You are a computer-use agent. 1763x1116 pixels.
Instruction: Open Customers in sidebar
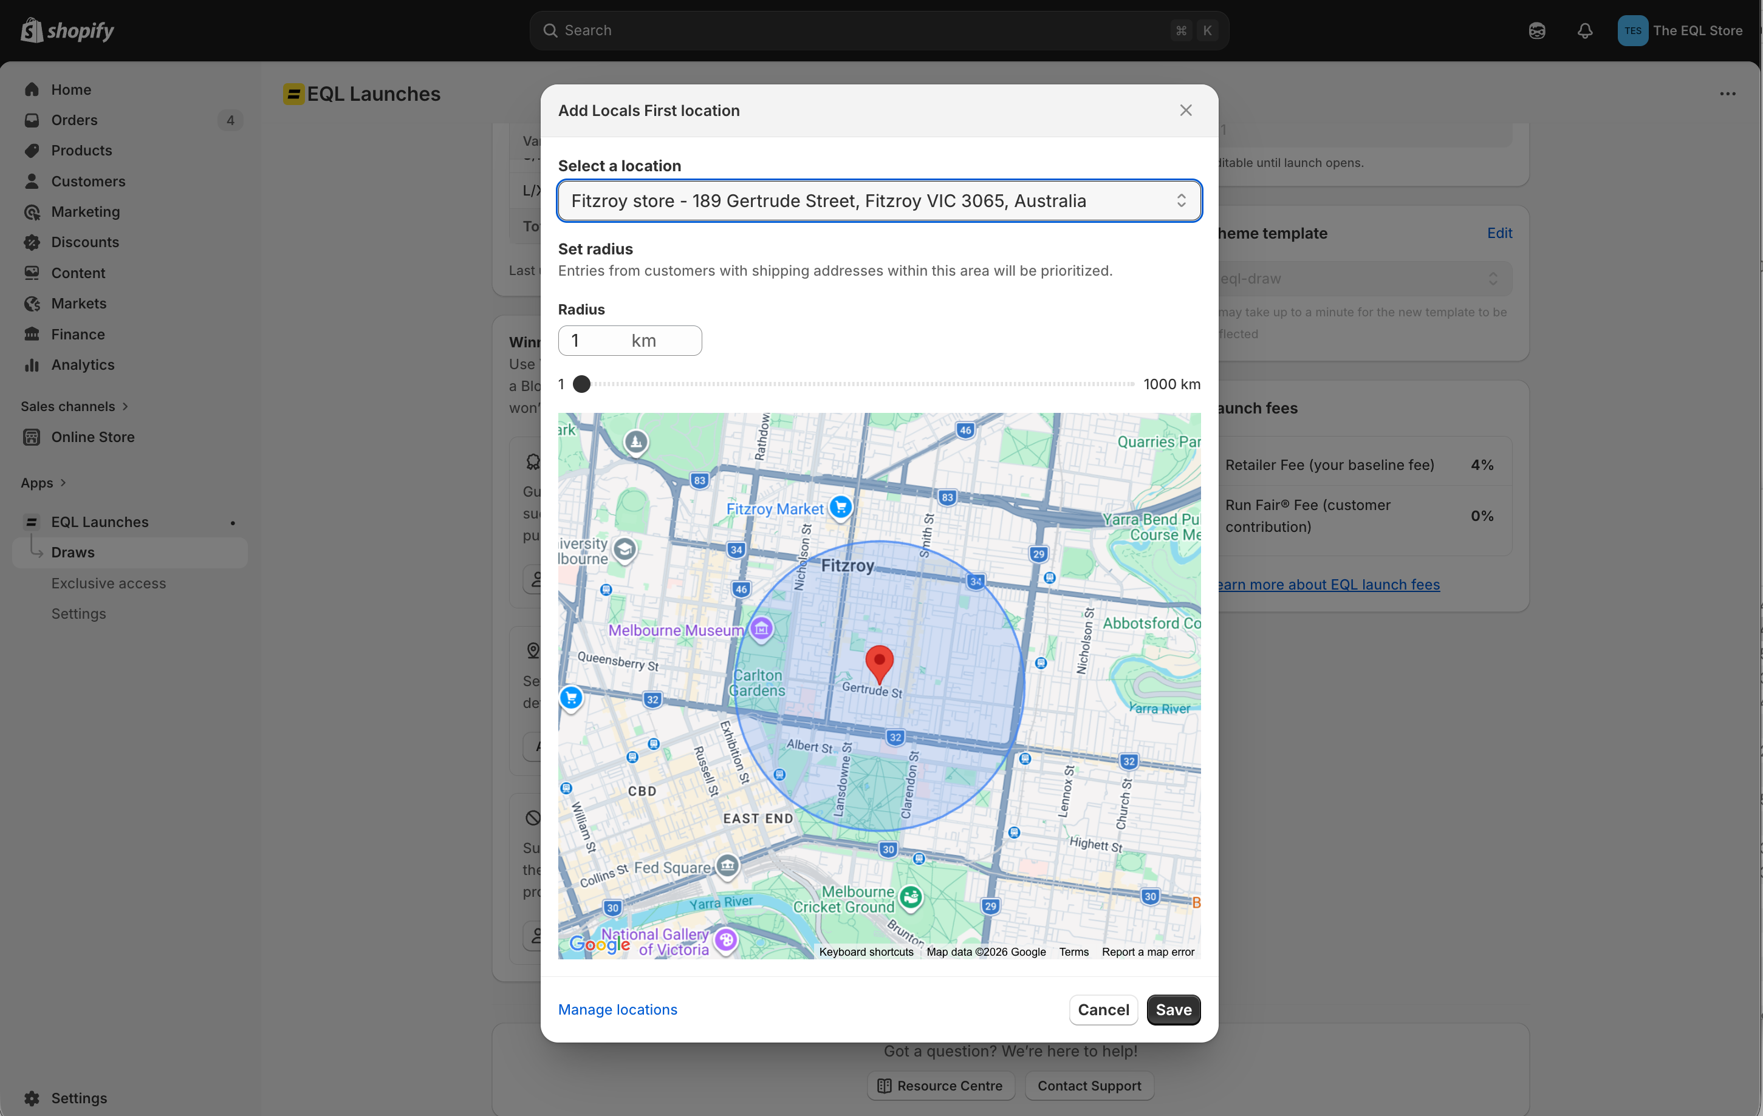click(x=88, y=182)
